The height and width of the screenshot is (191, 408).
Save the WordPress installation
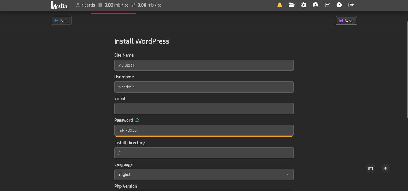click(346, 21)
